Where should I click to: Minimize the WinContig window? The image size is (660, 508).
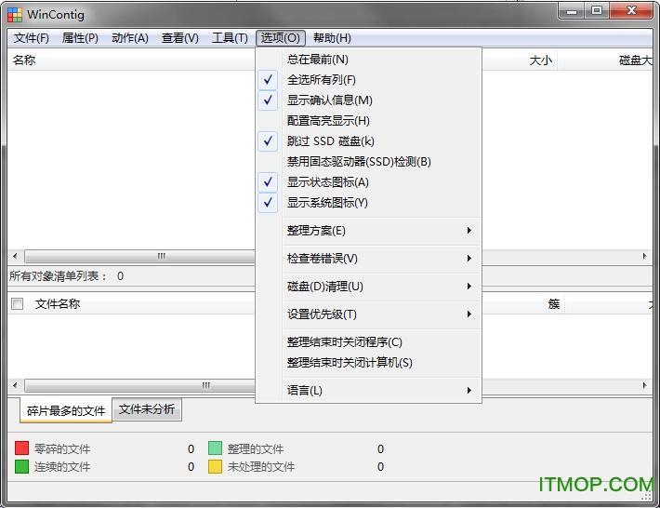(572, 11)
